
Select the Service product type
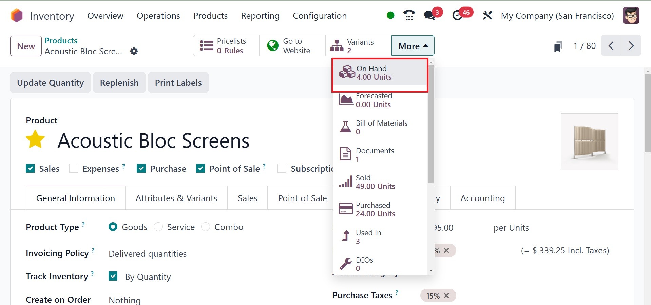tap(158, 227)
